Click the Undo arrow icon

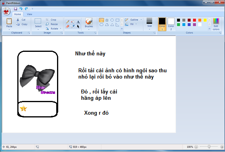coord(21,9)
